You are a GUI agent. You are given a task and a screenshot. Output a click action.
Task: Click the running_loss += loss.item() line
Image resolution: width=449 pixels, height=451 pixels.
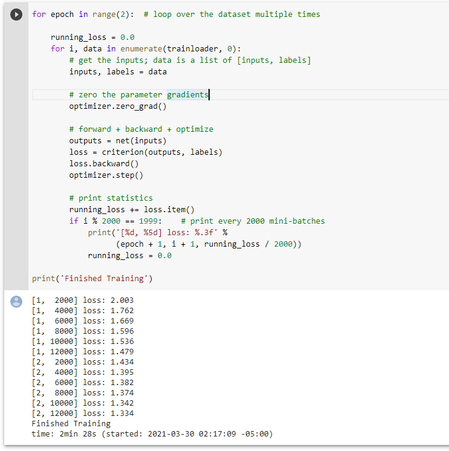132,210
